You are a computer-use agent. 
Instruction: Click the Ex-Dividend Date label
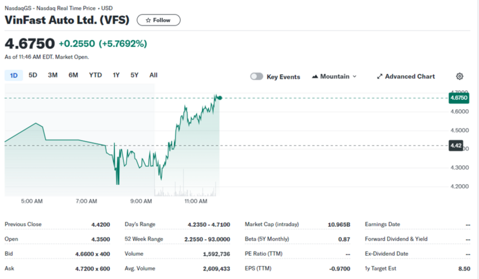386,254
